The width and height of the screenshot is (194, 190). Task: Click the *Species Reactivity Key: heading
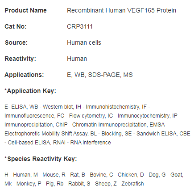[x=41, y=159]
